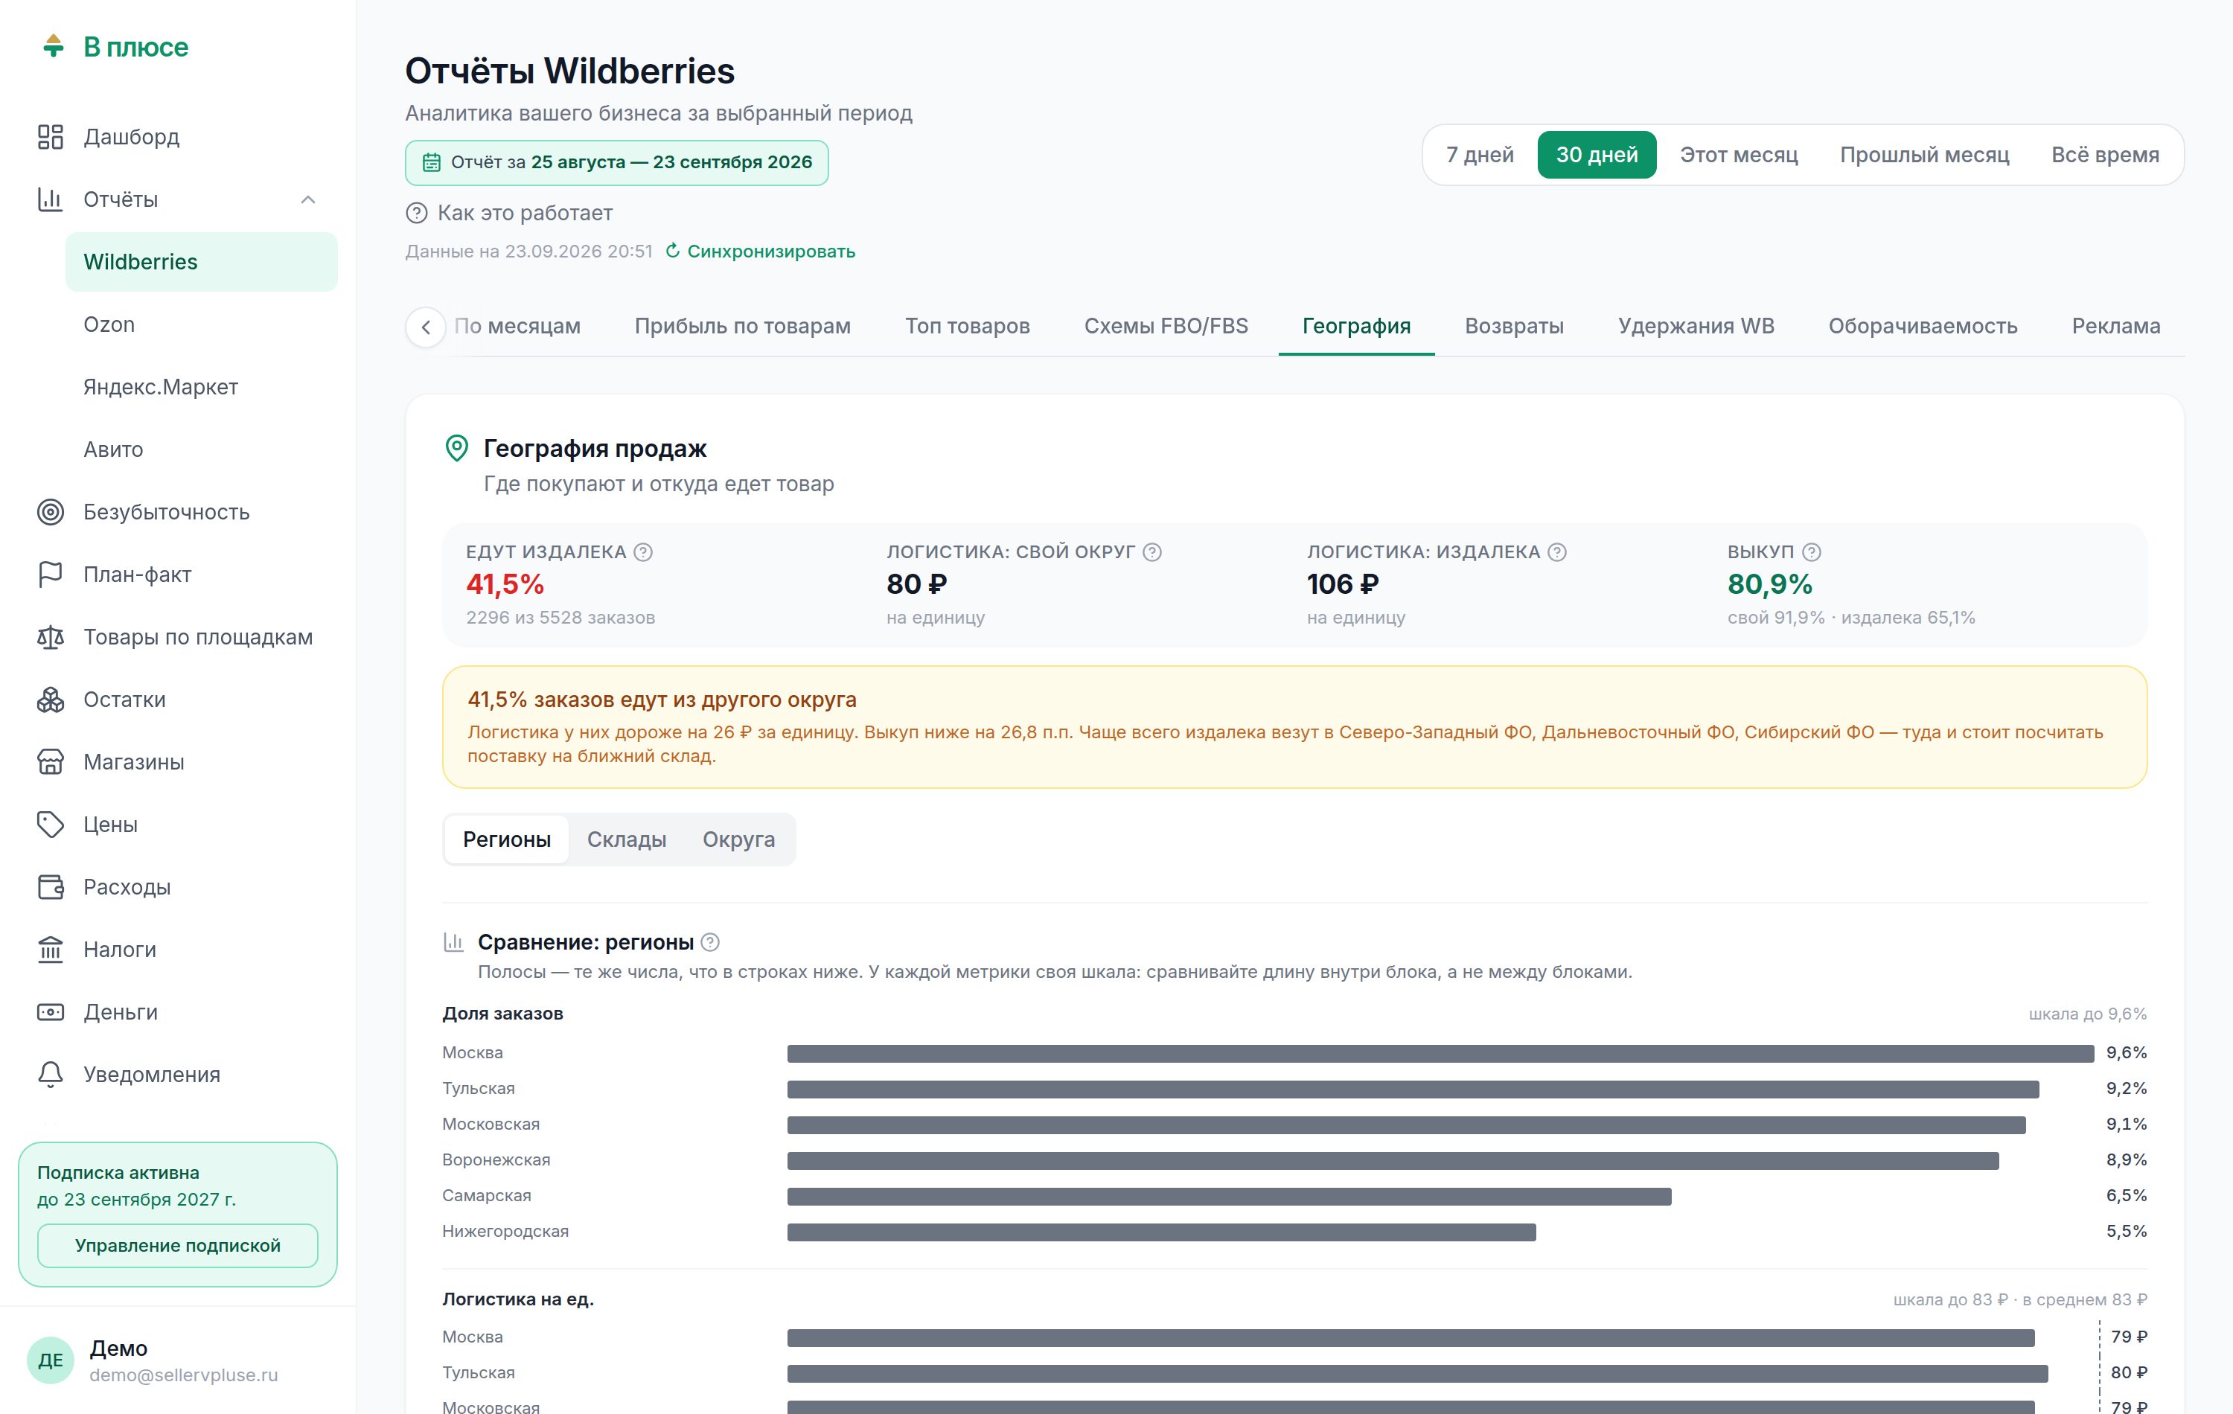Open the Яндекс.Маркет reports item
Viewport: 2233px width, 1414px height.
click(201, 387)
